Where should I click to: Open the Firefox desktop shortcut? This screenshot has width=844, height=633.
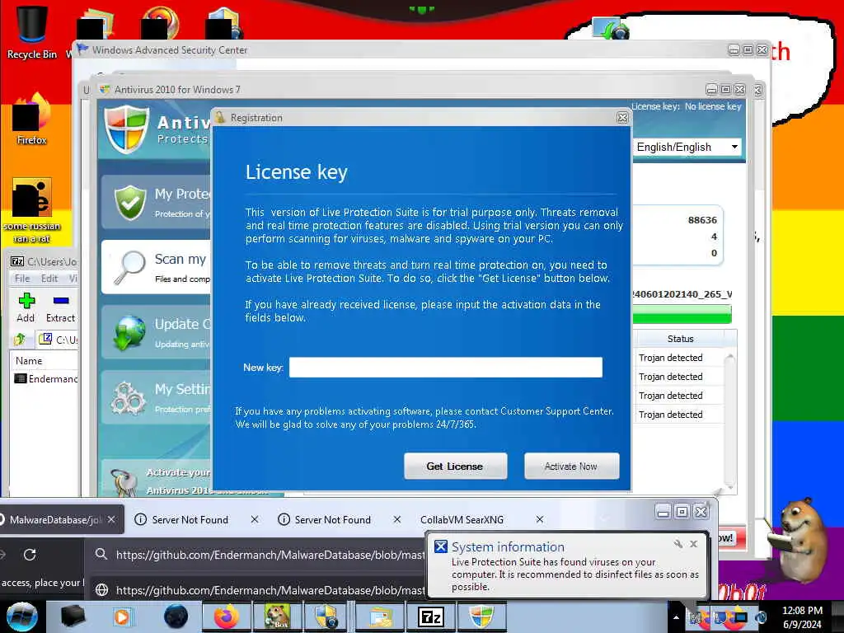[x=32, y=120]
